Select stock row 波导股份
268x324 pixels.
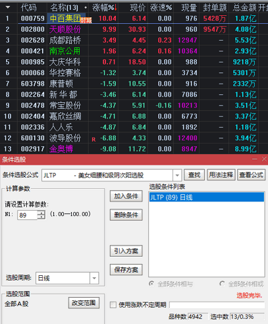point(134,138)
